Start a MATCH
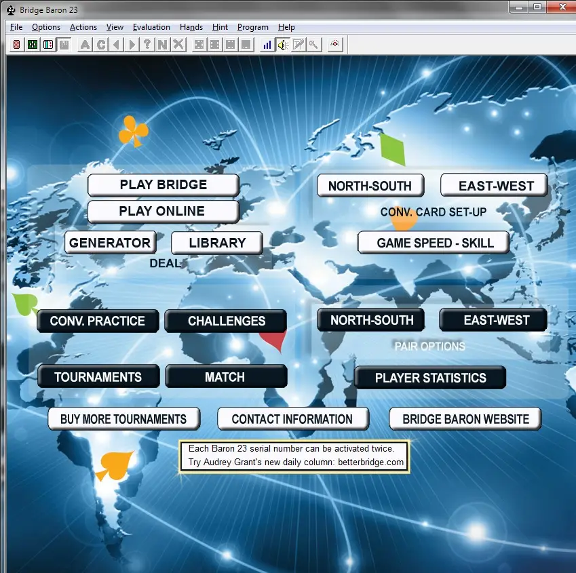Screen dimensions: 576x573 226,376
